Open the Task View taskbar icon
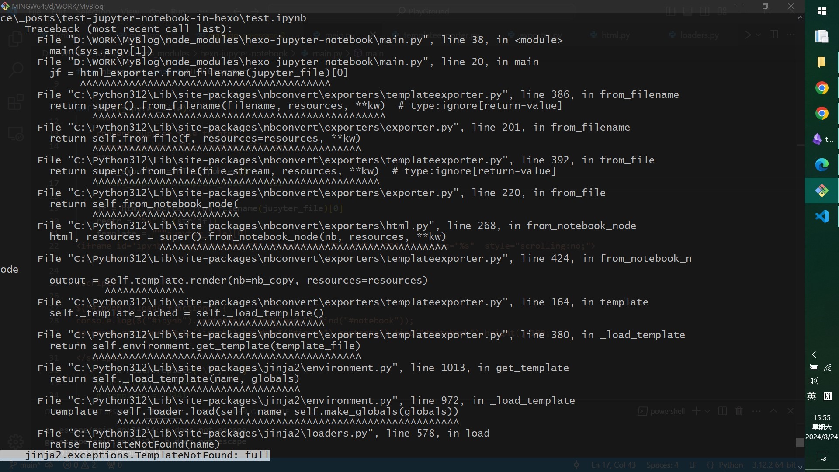 click(x=822, y=36)
